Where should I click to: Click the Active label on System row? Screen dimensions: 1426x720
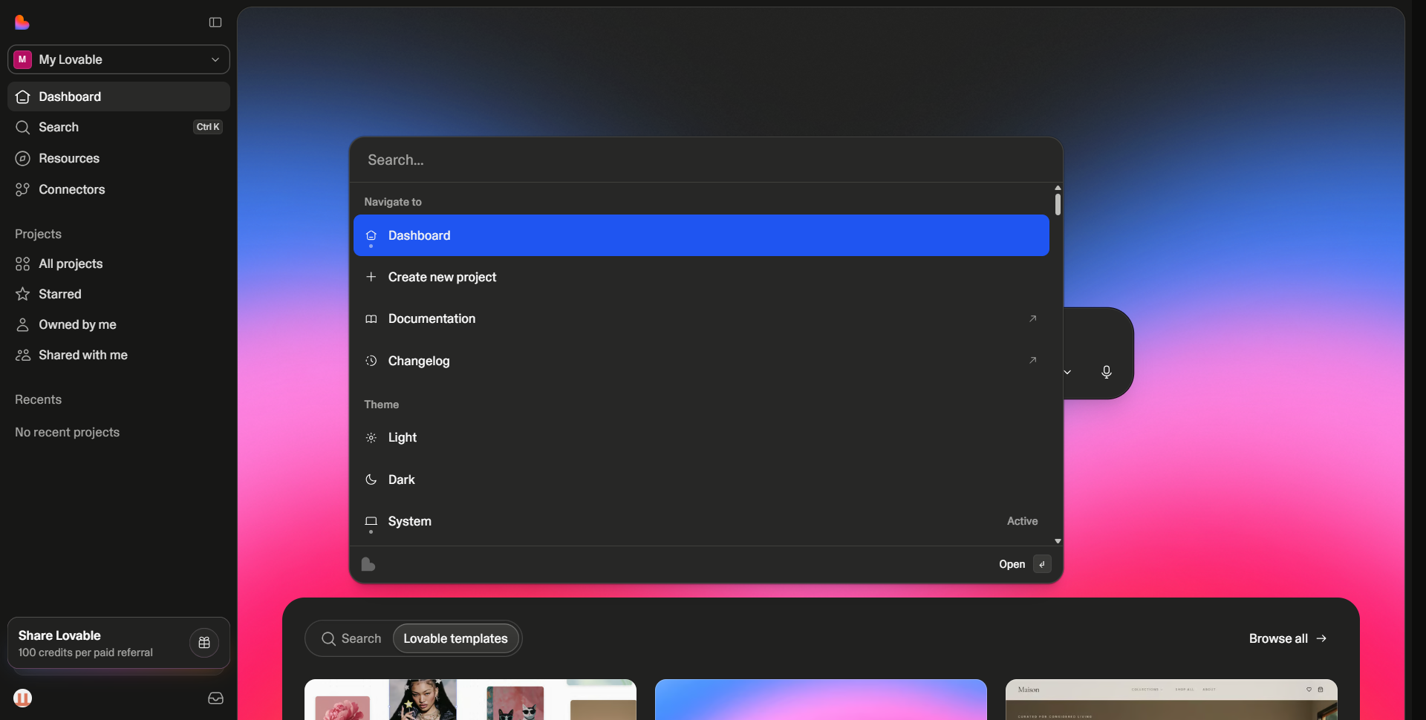click(x=1022, y=521)
